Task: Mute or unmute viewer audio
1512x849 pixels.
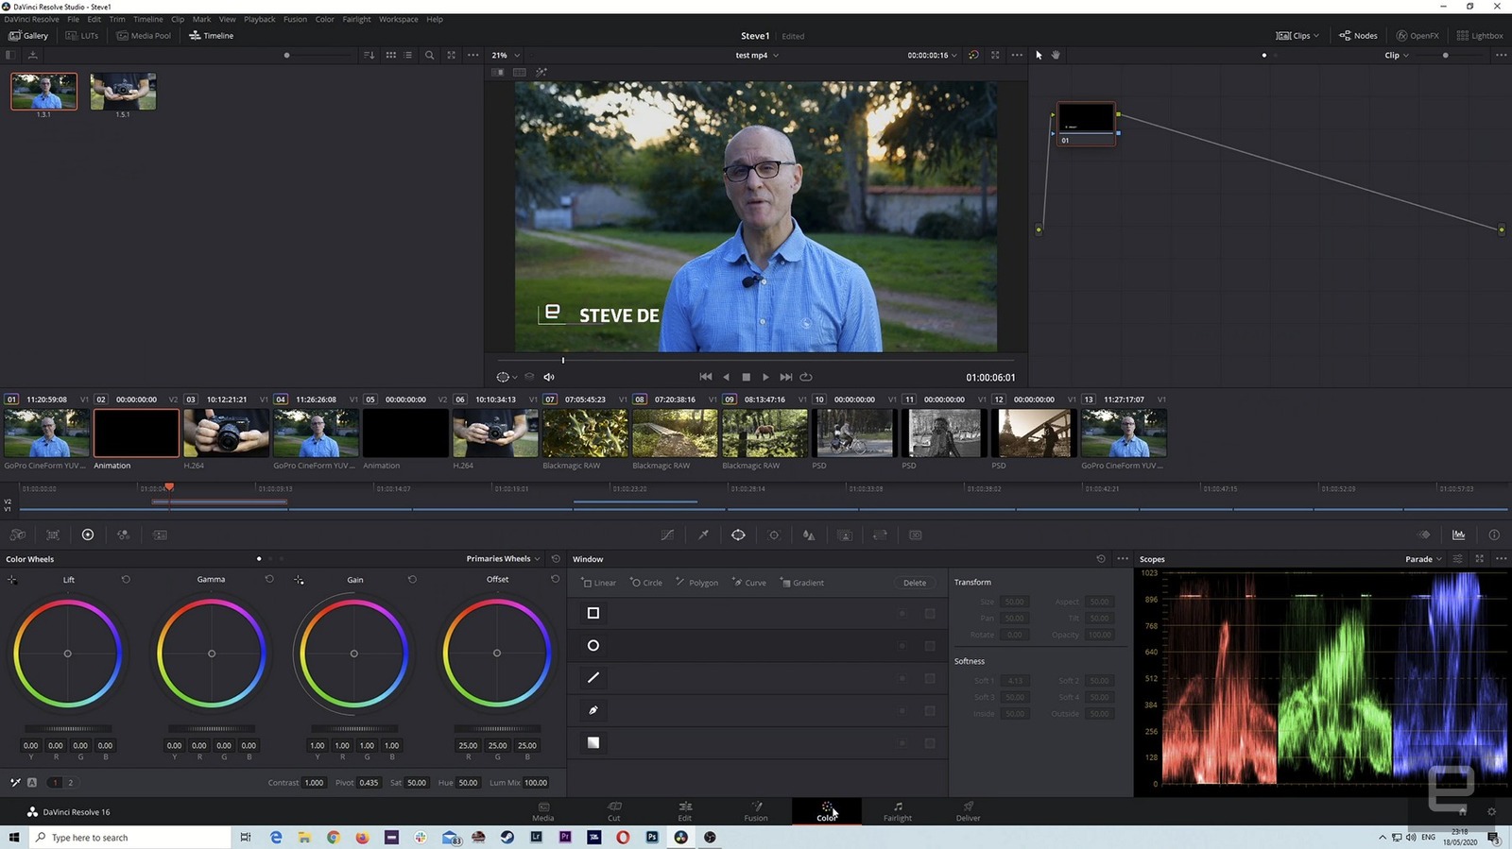Action: [x=549, y=377]
